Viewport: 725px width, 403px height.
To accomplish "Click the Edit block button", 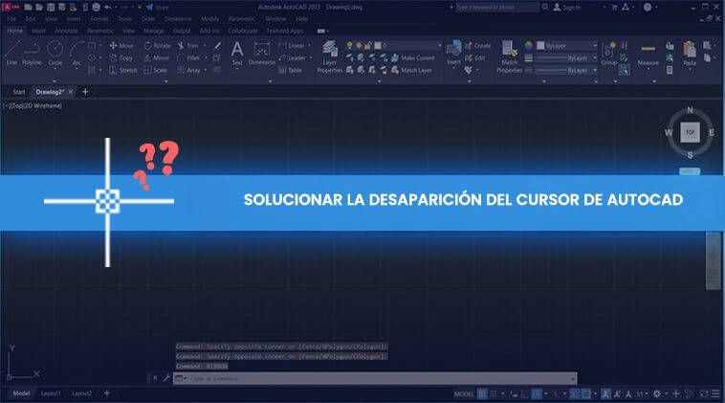I will 475,57.
